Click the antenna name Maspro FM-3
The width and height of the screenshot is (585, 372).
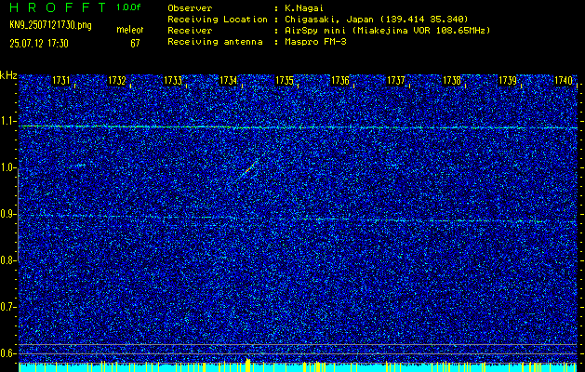pos(315,42)
